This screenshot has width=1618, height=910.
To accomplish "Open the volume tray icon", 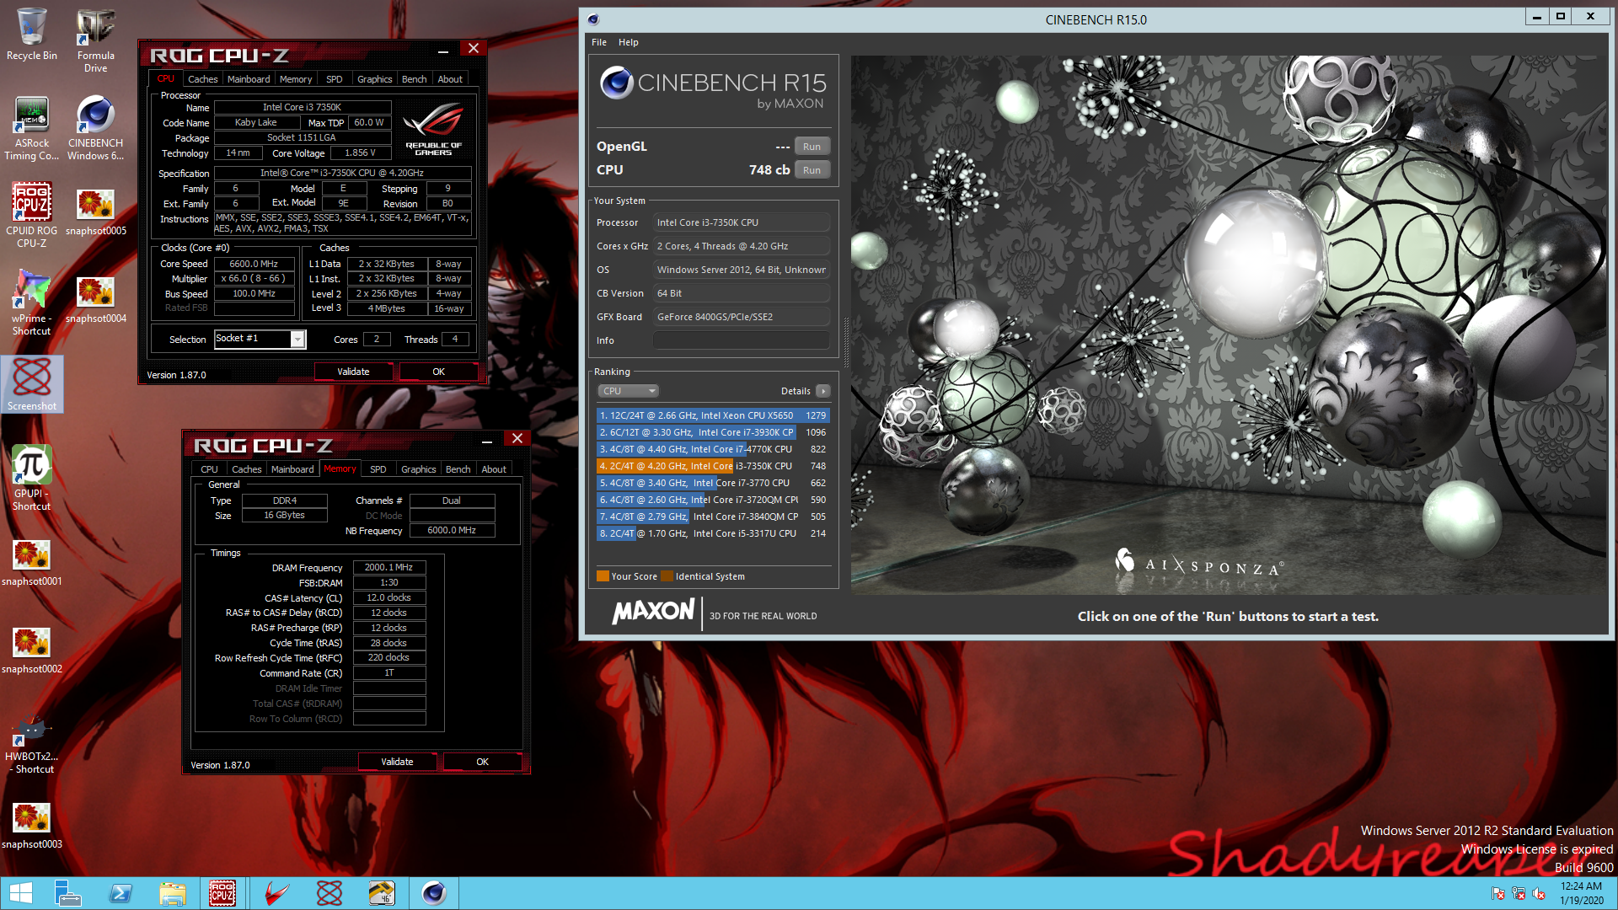I will [1539, 893].
